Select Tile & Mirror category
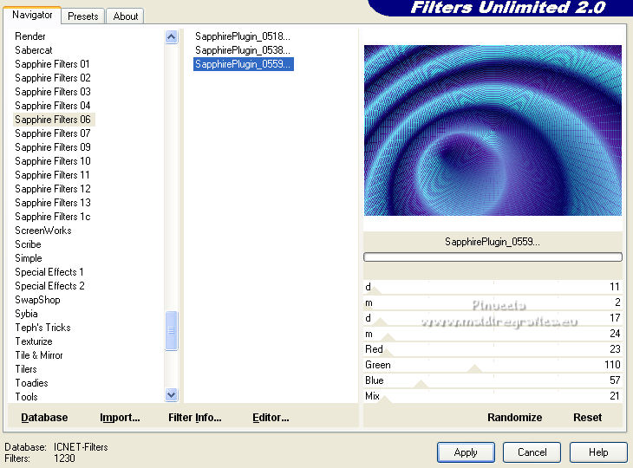This screenshot has width=633, height=468. tap(39, 355)
